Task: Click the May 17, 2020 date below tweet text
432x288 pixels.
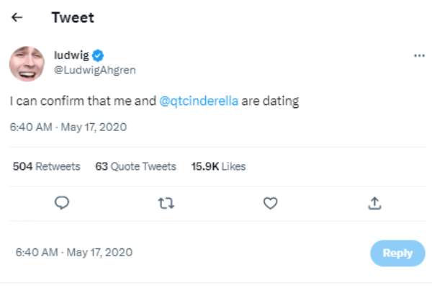Action: (94, 127)
